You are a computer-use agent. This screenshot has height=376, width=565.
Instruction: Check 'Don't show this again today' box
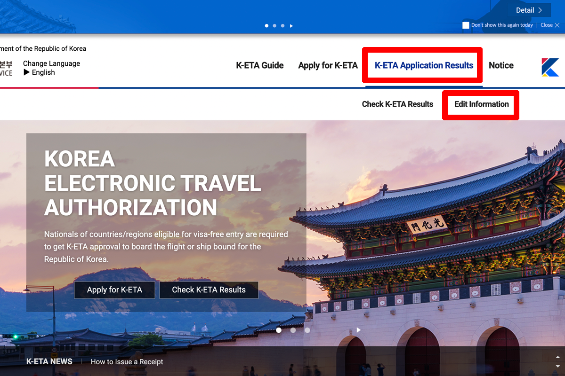coord(466,25)
